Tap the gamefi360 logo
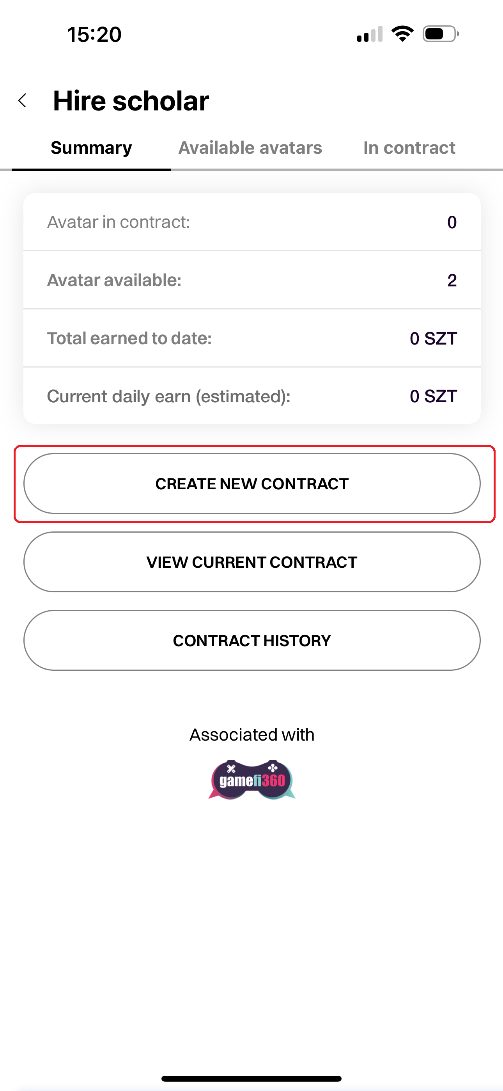The image size is (503, 1091). [252, 779]
